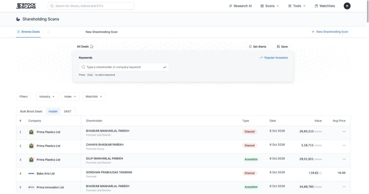
Task: Click the Set Alerts bell button
Action: point(258,47)
